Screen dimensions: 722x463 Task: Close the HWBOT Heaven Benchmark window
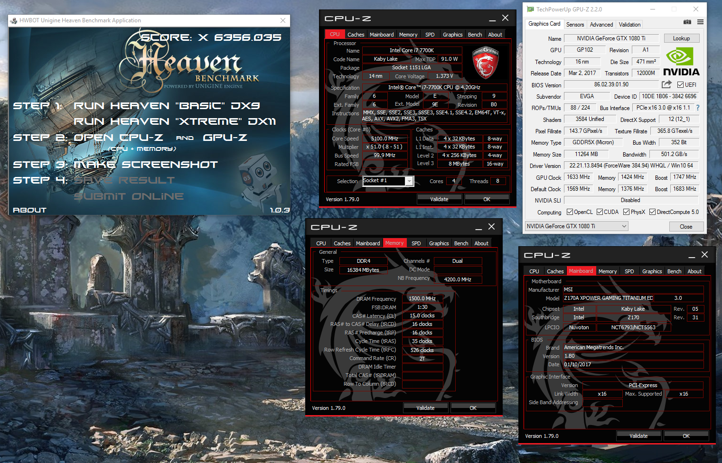coord(283,20)
